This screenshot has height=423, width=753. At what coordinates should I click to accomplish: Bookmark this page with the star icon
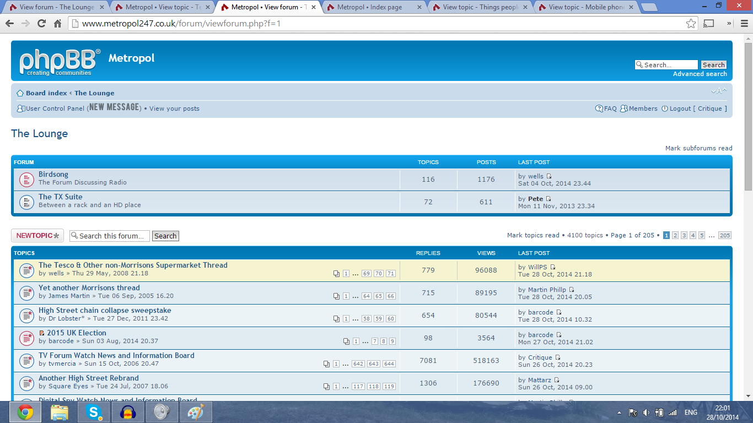point(691,24)
